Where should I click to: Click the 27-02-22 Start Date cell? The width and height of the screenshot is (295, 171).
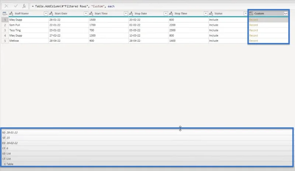click(x=69, y=35)
